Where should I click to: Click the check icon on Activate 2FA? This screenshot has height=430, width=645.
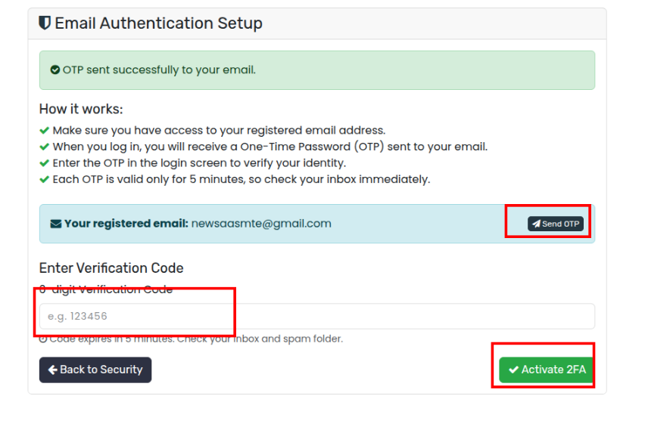point(513,370)
